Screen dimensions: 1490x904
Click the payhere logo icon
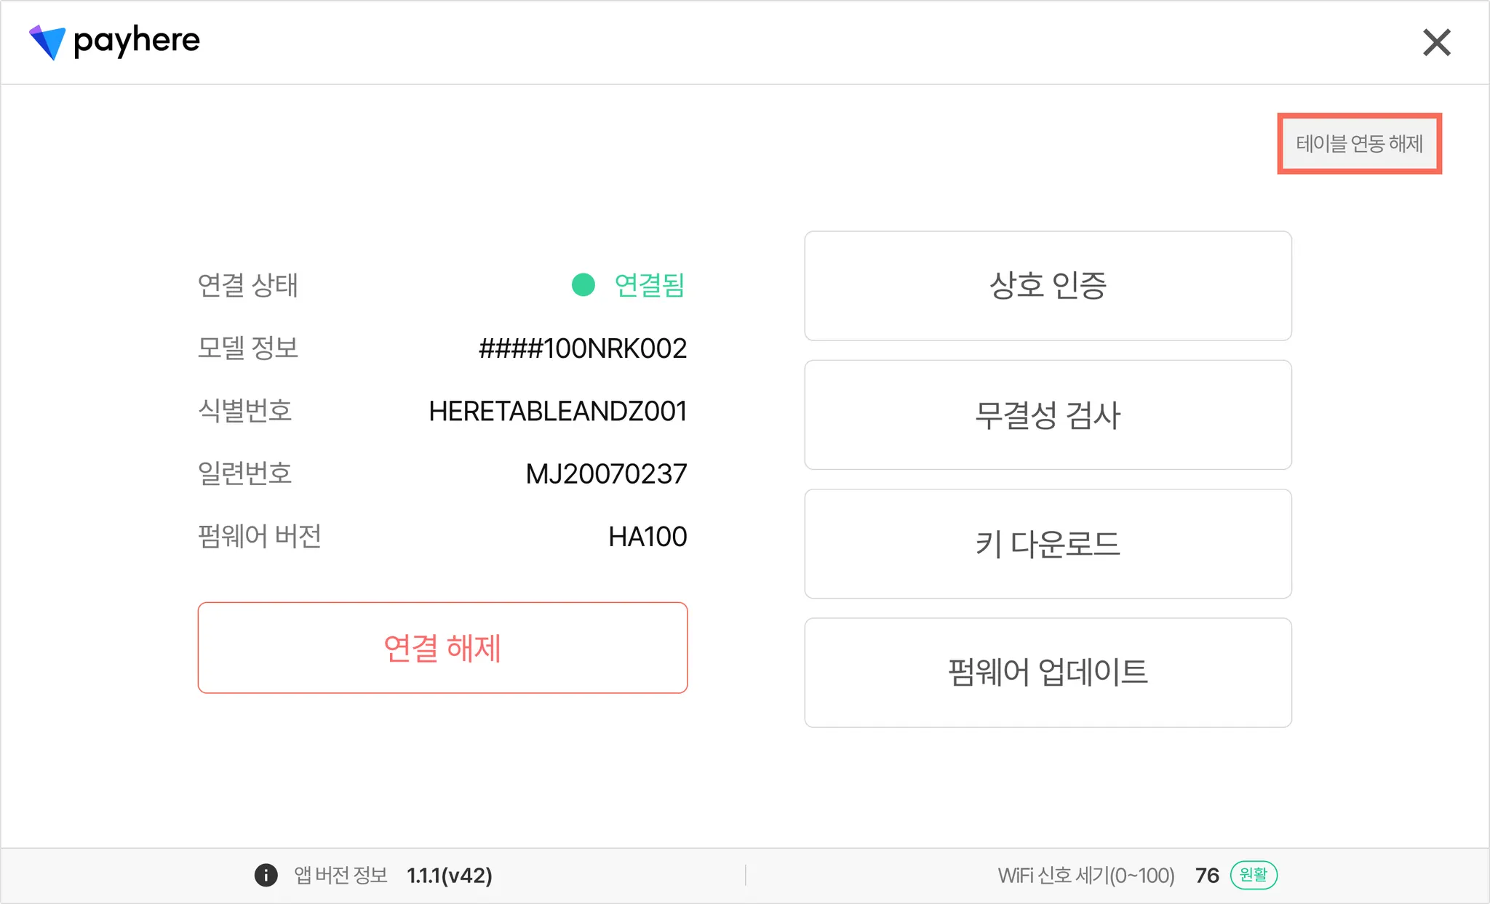click(x=47, y=41)
